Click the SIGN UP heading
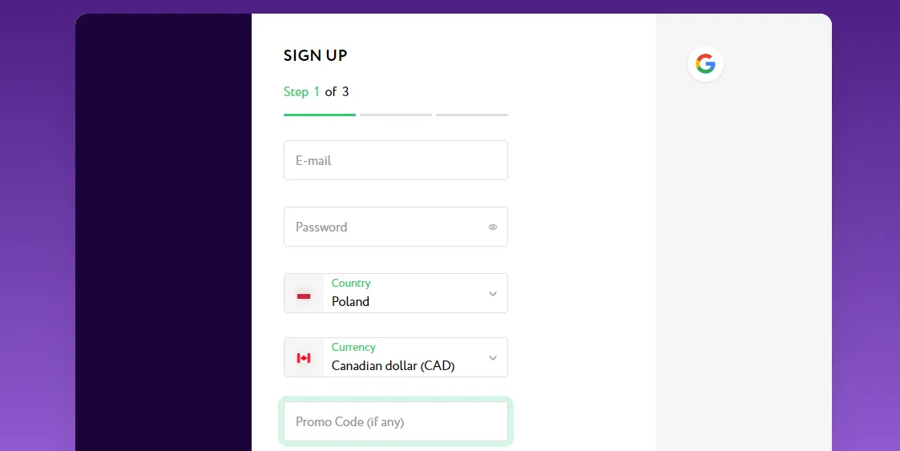This screenshot has width=900, height=451. [315, 55]
